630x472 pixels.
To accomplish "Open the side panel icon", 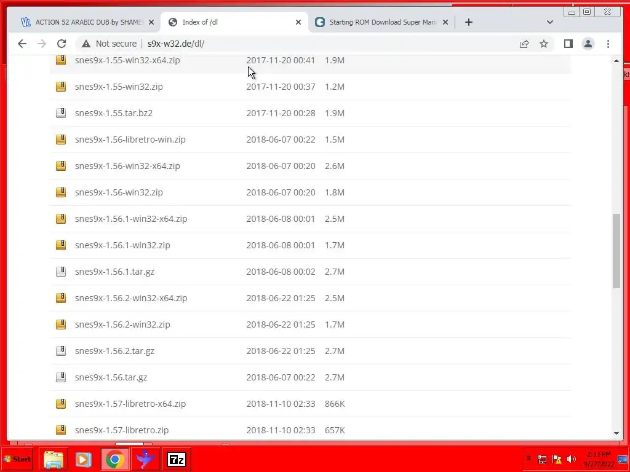I will click(x=568, y=44).
